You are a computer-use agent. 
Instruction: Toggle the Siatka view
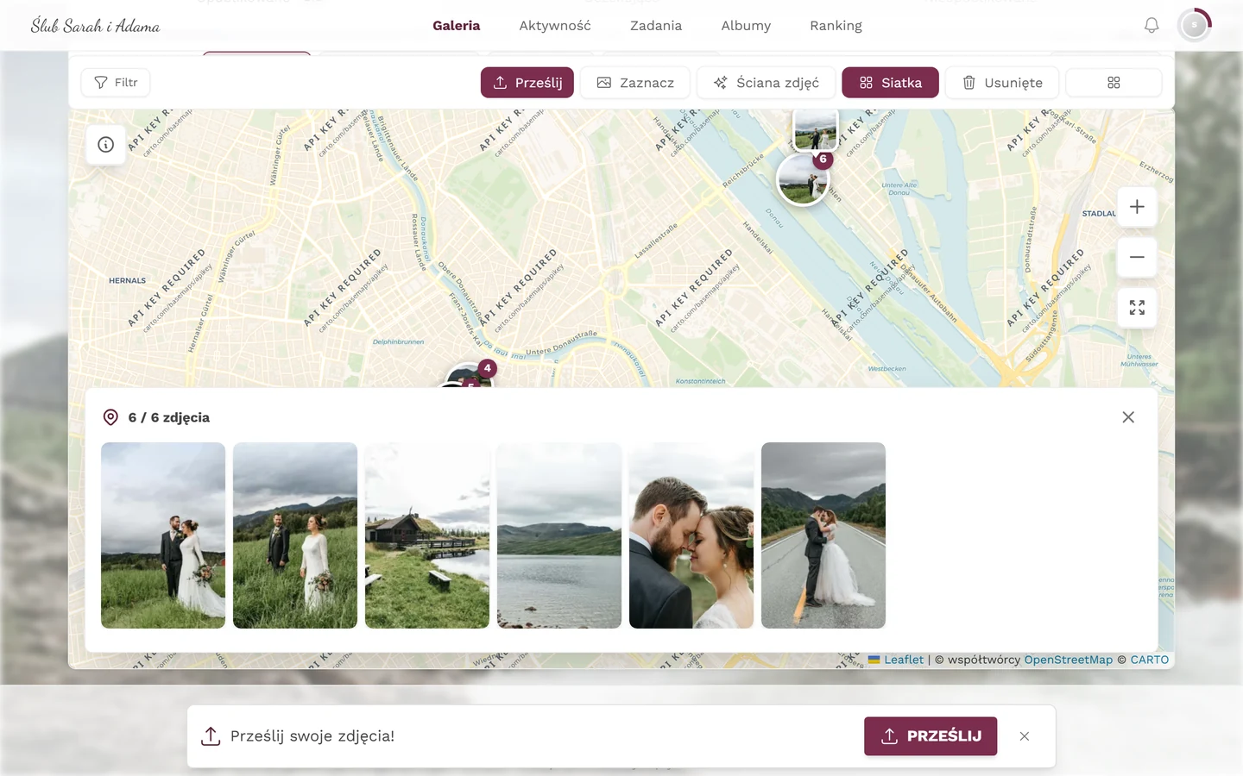tap(890, 83)
